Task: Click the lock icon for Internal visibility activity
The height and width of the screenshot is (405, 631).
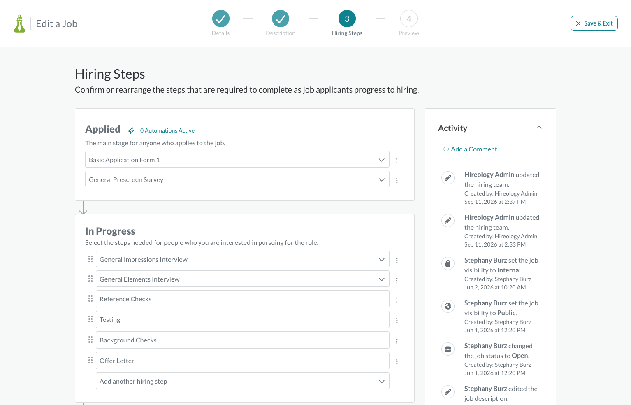Action: click(448, 263)
